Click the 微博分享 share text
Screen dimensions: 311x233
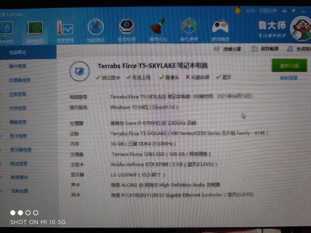(232, 49)
